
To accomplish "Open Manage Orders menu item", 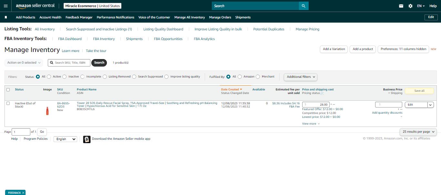I will [x=220, y=17].
